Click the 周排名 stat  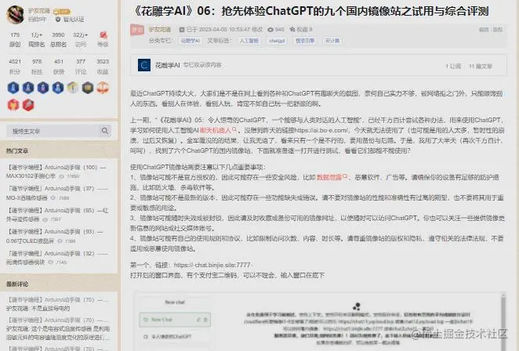(36, 39)
